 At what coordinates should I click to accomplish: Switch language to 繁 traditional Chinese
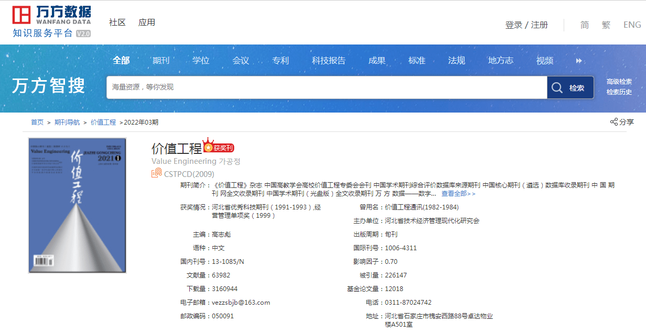coord(606,25)
